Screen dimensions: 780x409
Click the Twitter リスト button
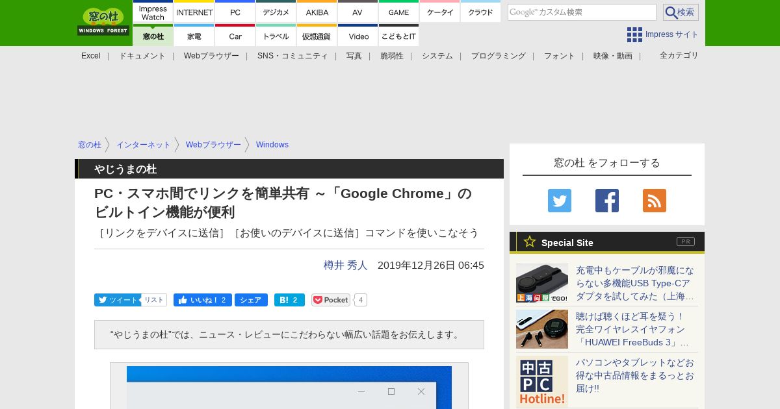point(154,300)
